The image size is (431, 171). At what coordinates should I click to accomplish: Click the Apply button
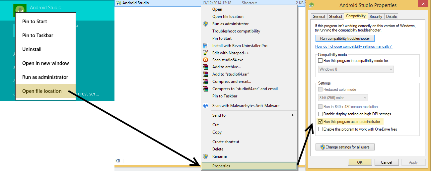413,162
